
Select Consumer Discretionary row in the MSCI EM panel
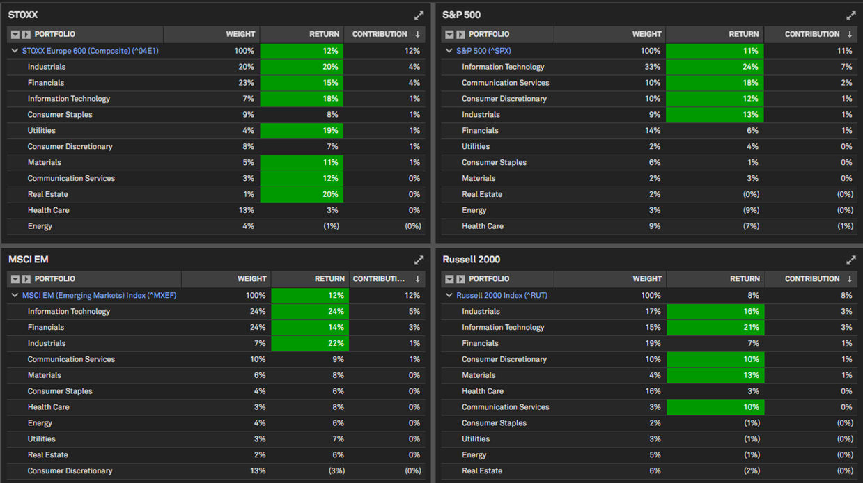pyautogui.click(x=216, y=471)
